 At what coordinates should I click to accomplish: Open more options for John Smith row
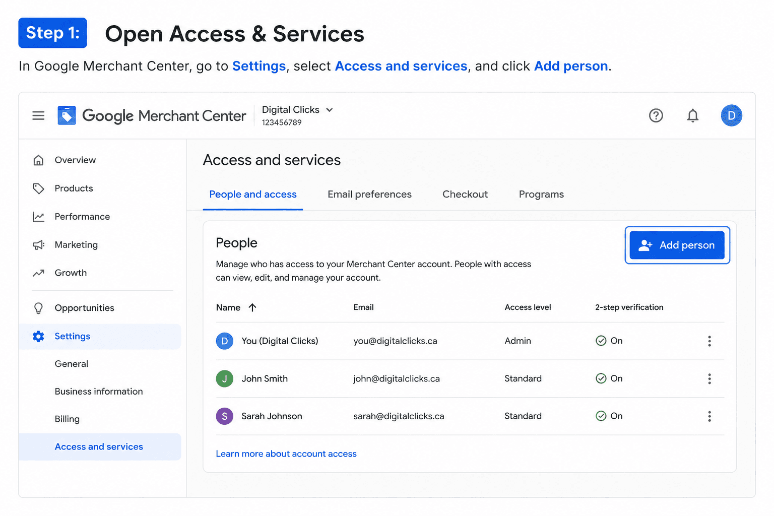pyautogui.click(x=709, y=379)
